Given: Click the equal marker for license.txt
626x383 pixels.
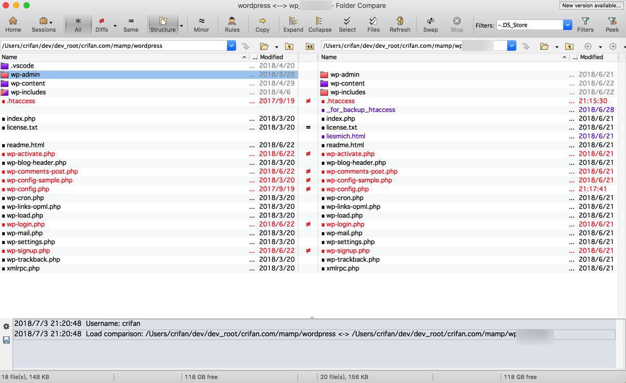Looking at the screenshot, I should tap(308, 127).
